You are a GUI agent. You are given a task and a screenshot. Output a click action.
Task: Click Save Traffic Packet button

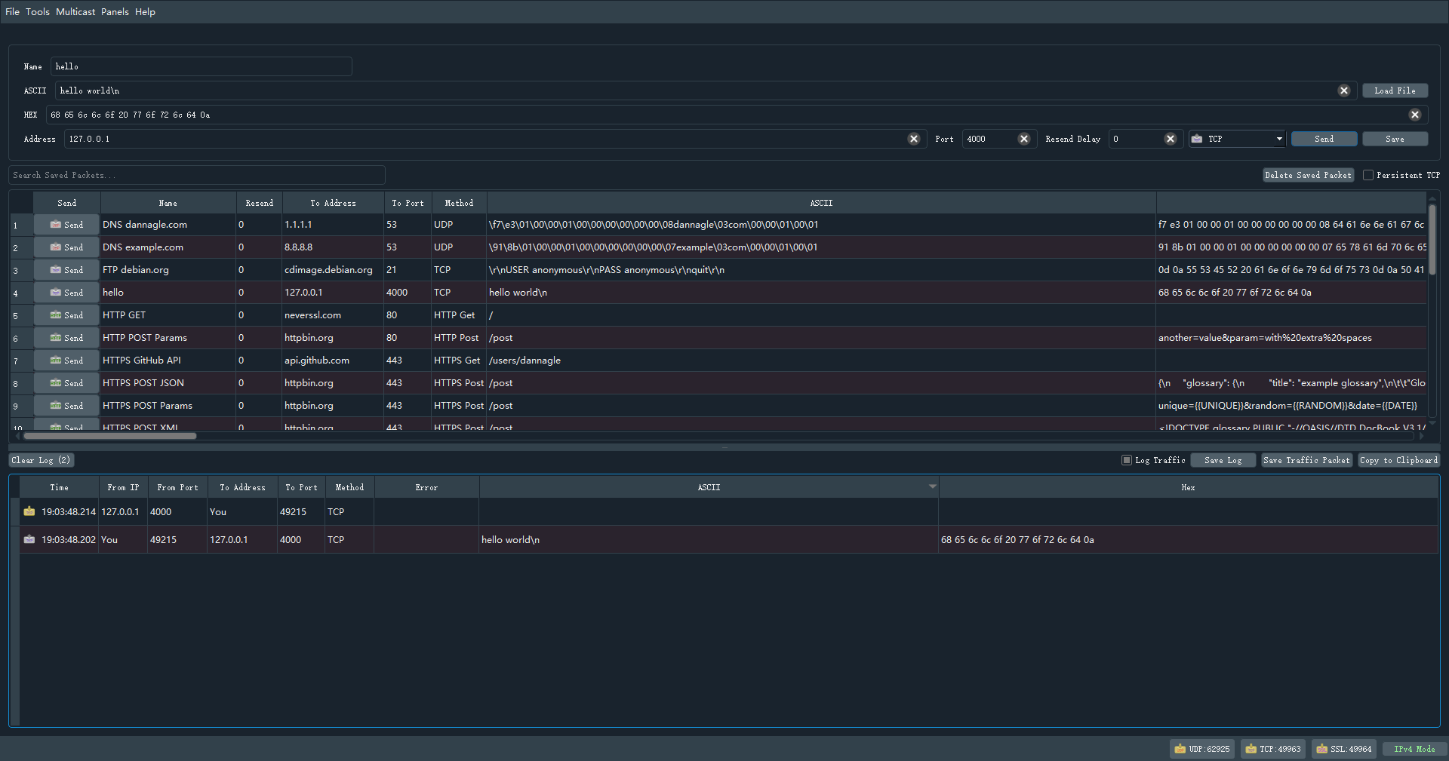1306,460
